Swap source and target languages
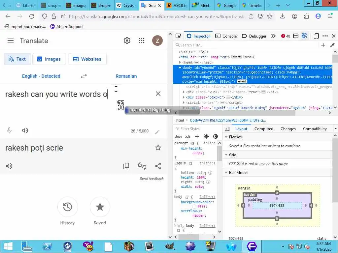The width and height of the screenshot is (338, 253). click(84, 76)
